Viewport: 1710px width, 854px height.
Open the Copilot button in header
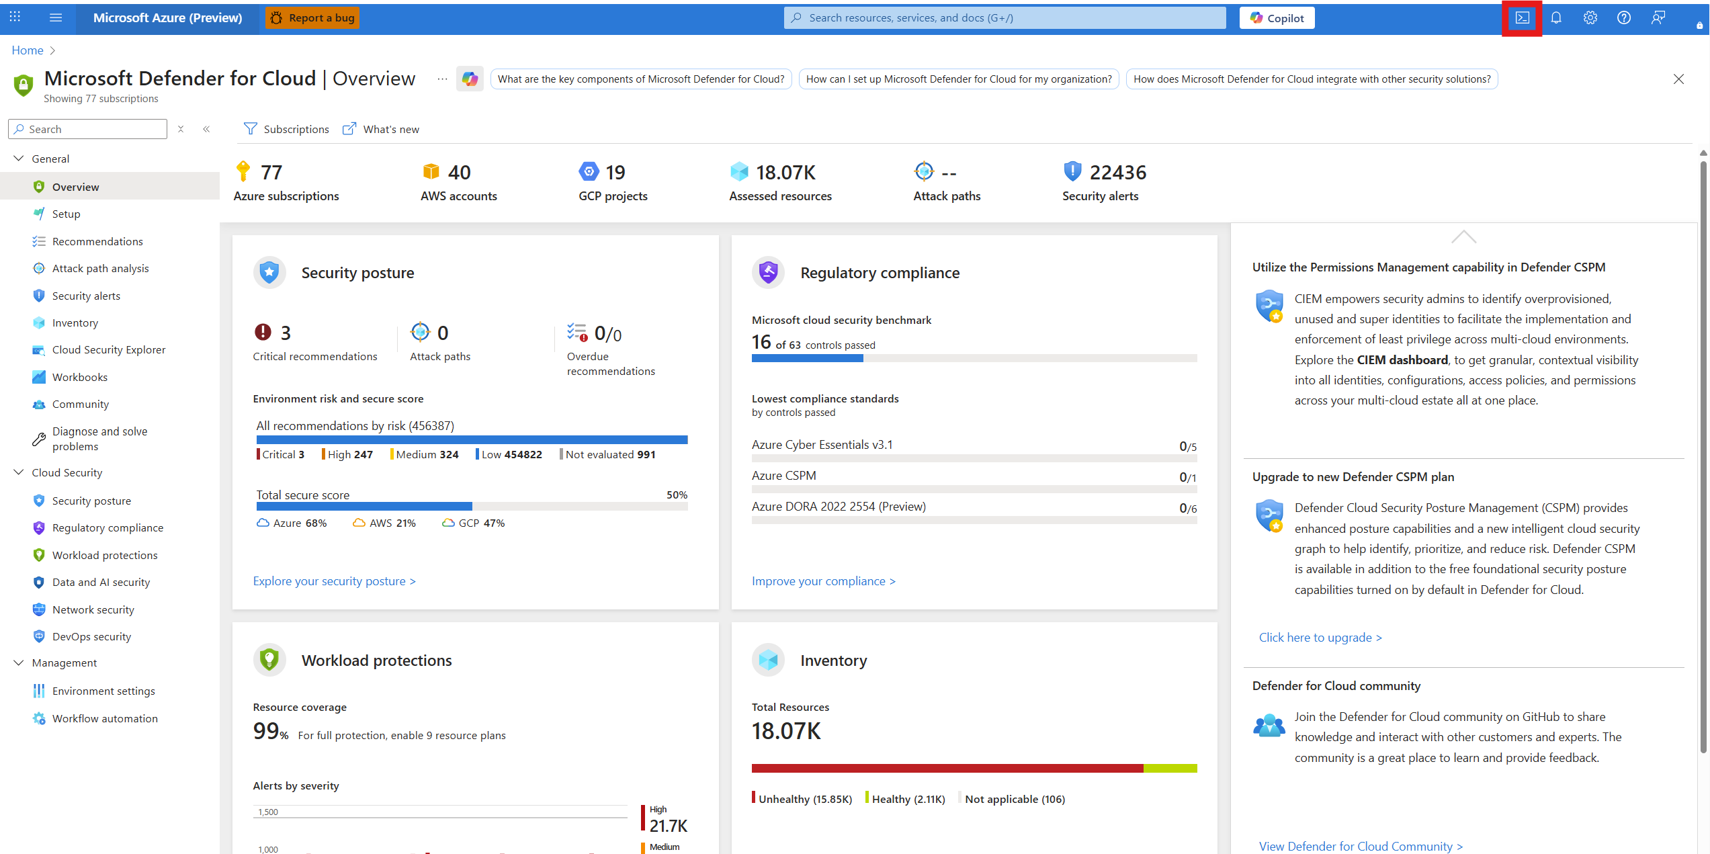[x=1277, y=18]
